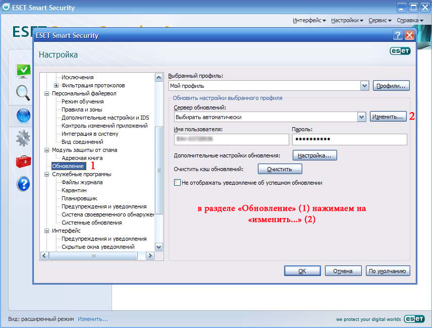Select 'Интеграция в систему' tree item
This screenshot has width=432, height=328.
(x=90, y=134)
